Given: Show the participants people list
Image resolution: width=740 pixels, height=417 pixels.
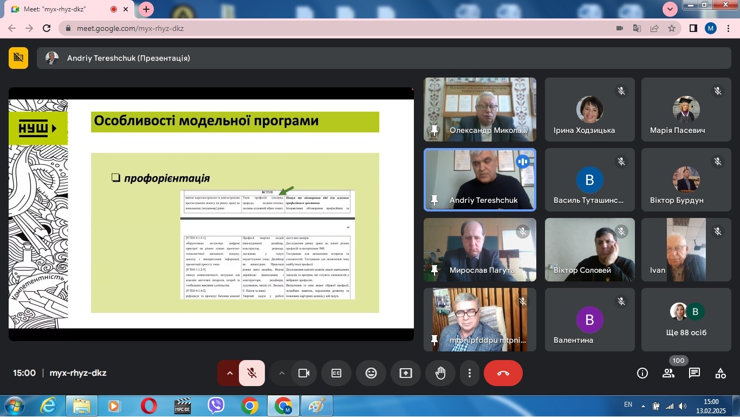Looking at the screenshot, I should pyautogui.click(x=668, y=373).
